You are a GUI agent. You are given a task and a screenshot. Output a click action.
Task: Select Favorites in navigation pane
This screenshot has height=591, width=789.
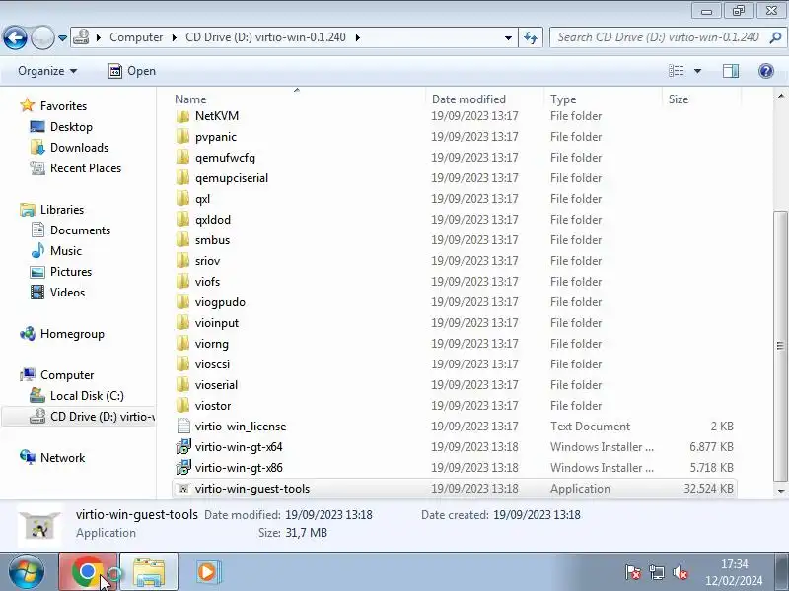click(63, 106)
